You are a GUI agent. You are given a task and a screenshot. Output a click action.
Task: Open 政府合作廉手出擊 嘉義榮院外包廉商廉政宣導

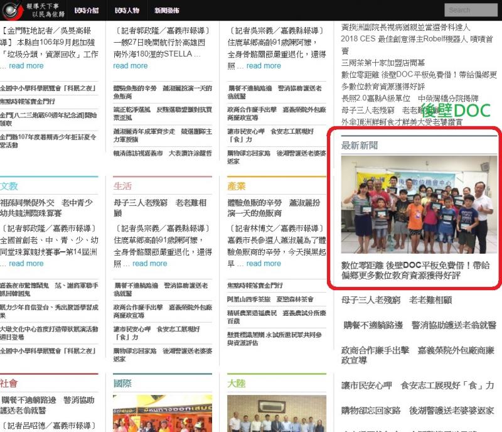tap(412, 353)
